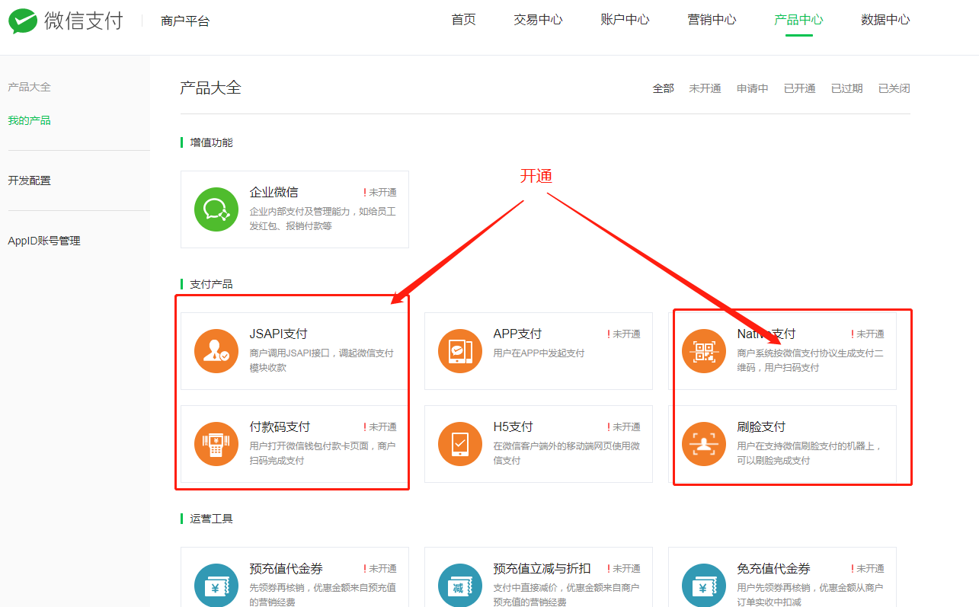The width and height of the screenshot is (979, 607).
Task: Open the 预充值代金券 product title
Action: [x=286, y=568]
